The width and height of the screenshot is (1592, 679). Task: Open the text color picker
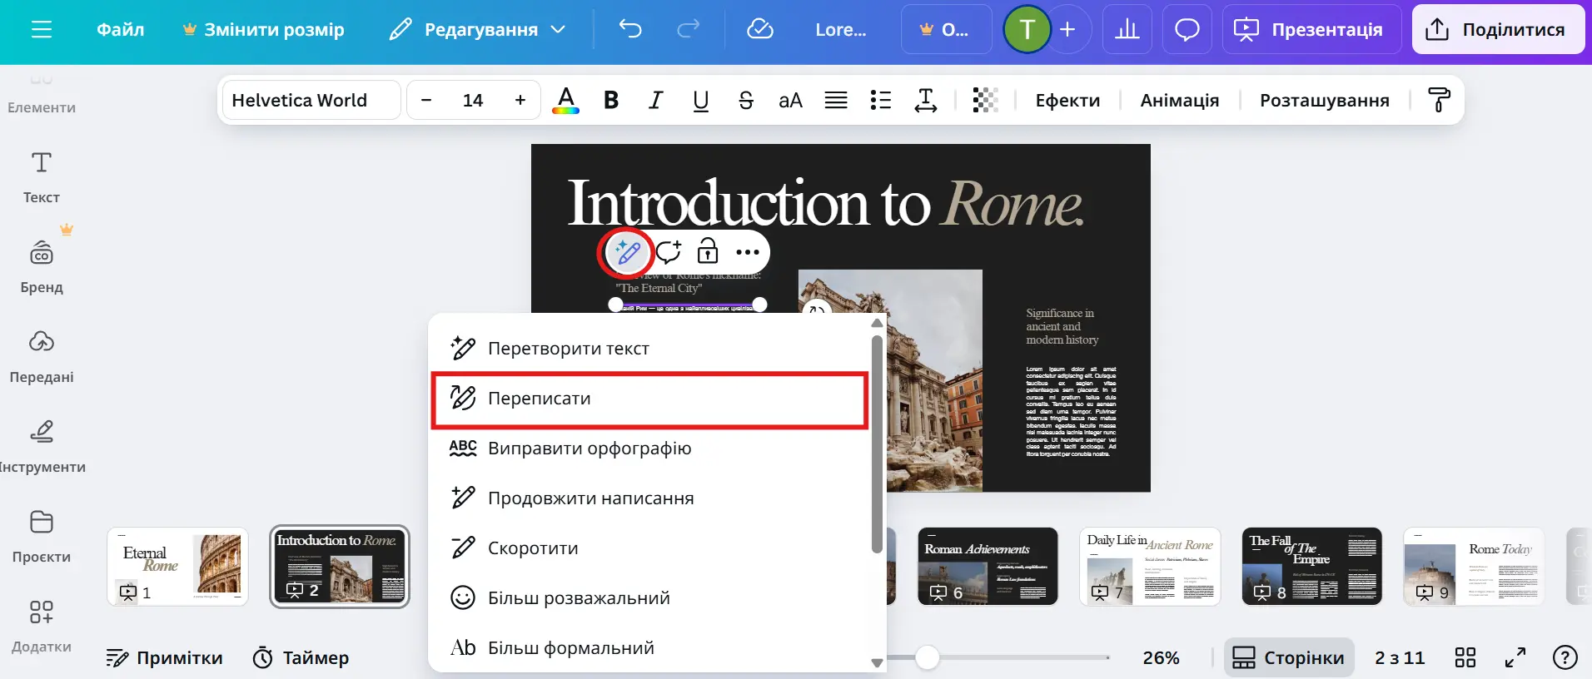tap(565, 101)
